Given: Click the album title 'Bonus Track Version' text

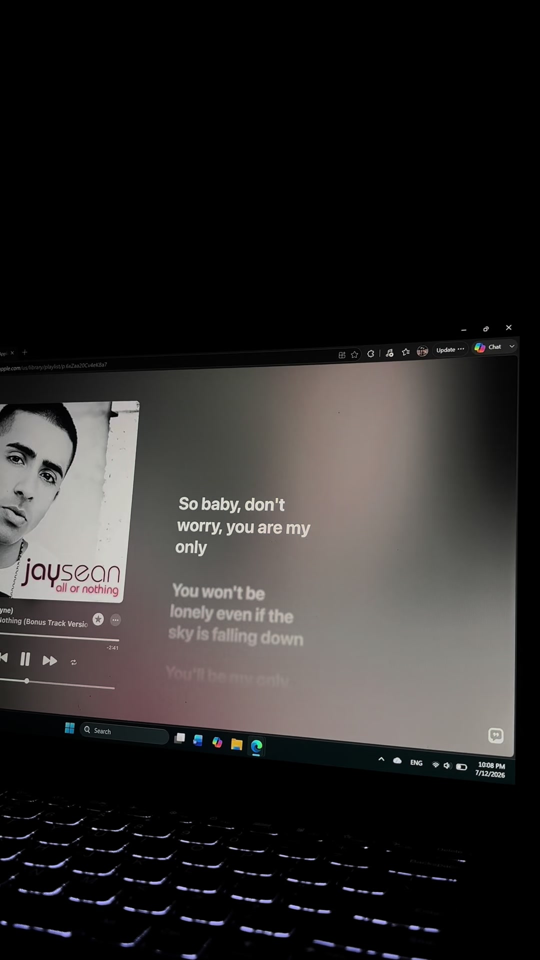Looking at the screenshot, I should coord(55,622).
